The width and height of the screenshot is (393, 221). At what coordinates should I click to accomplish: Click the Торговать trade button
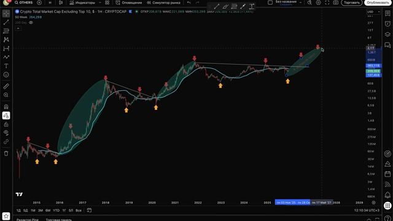tap(352, 2)
